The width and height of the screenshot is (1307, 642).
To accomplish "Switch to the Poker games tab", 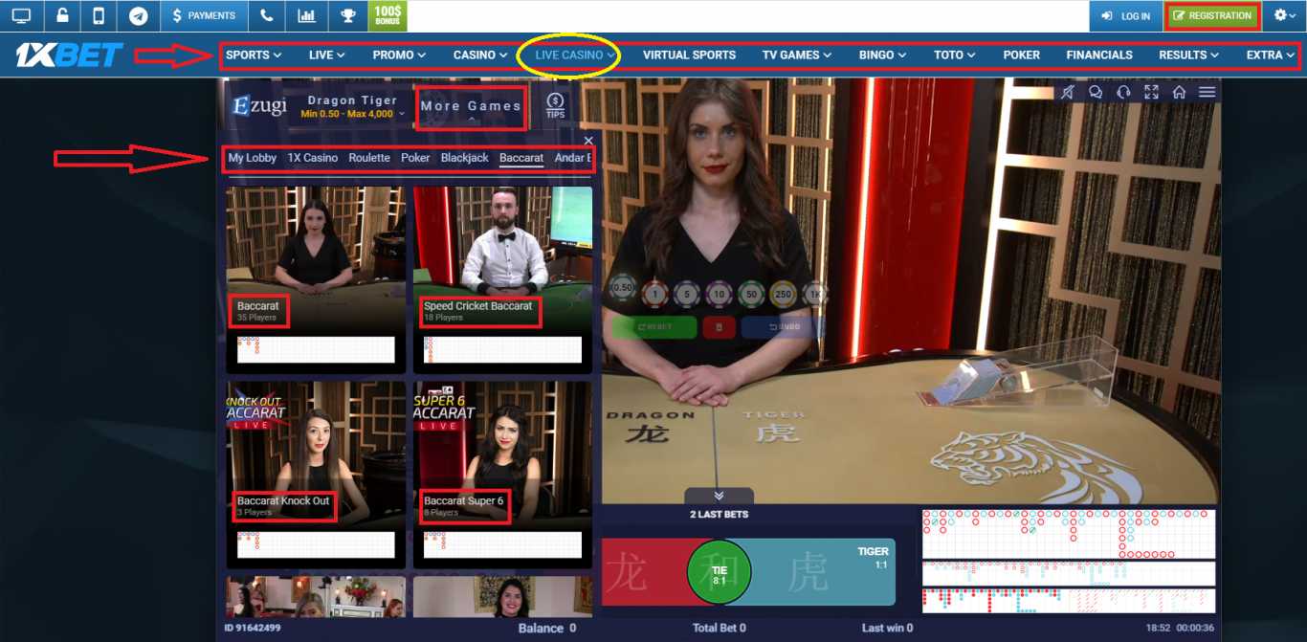I will coord(415,158).
